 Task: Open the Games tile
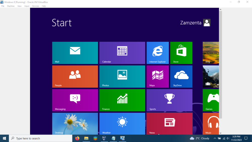coord(211,100)
